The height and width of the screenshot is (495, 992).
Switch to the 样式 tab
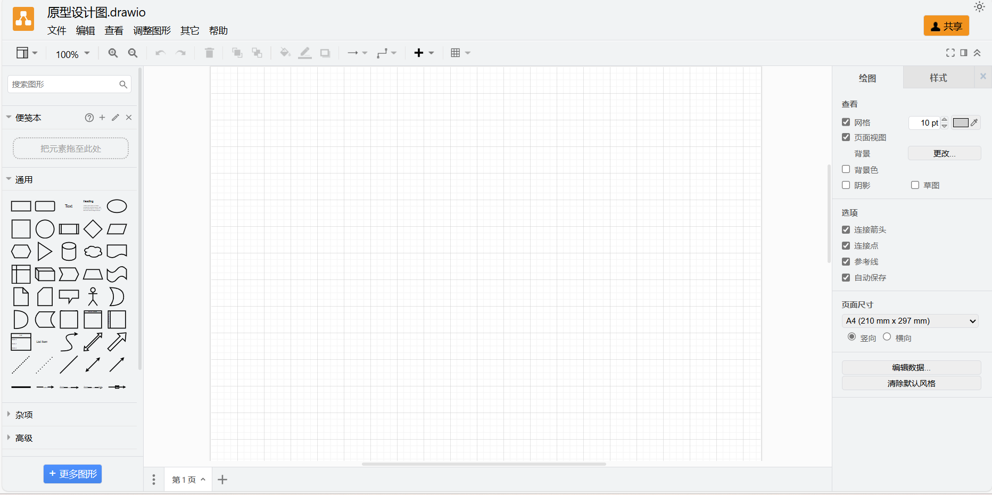(938, 78)
